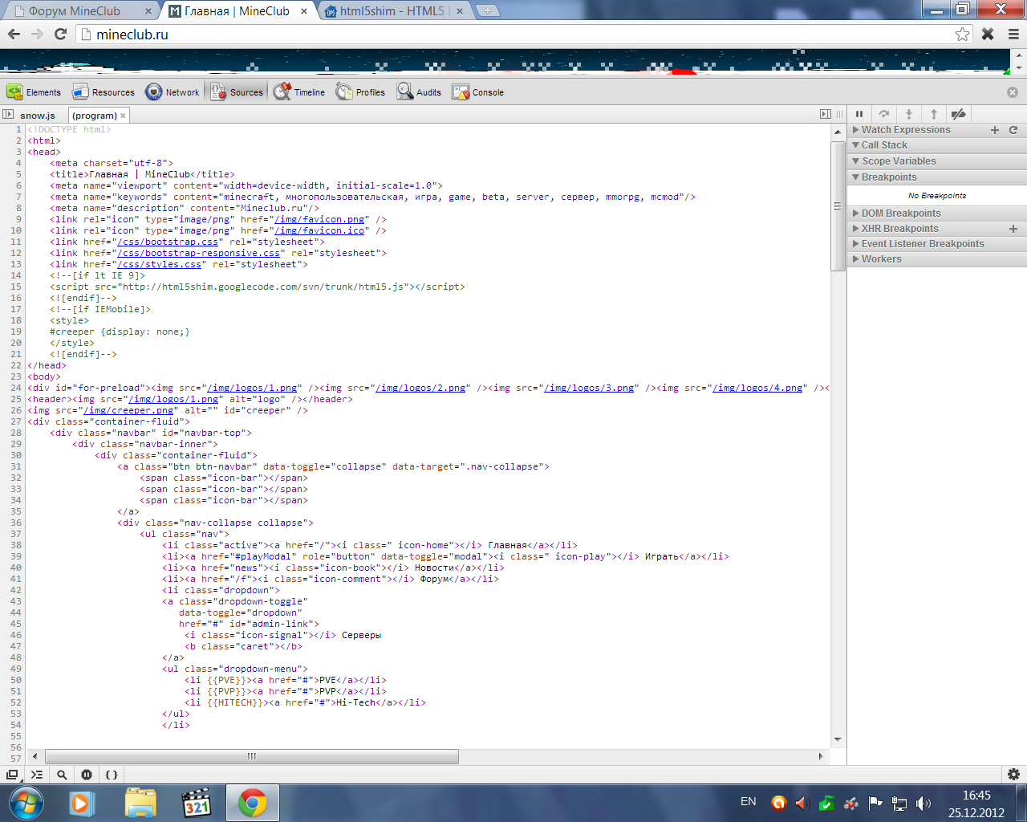Open Chrome from the taskbar
Viewport: 1027px width, 822px height.
pyautogui.click(x=253, y=803)
